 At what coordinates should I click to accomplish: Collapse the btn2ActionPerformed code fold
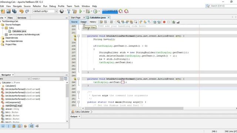pos(79,79)
